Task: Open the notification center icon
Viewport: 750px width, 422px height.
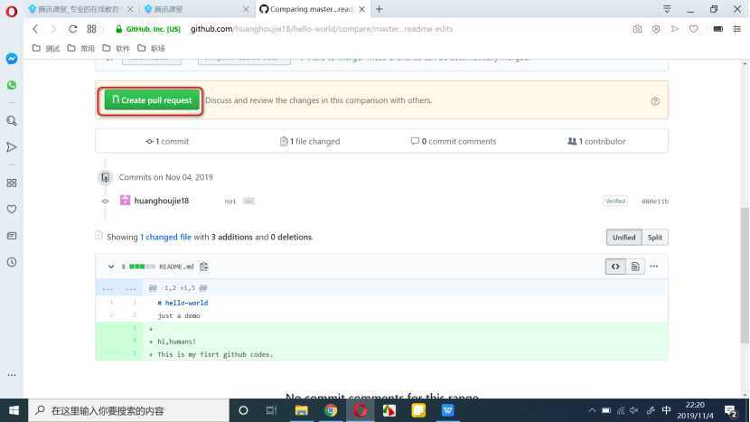Action: [x=730, y=410]
